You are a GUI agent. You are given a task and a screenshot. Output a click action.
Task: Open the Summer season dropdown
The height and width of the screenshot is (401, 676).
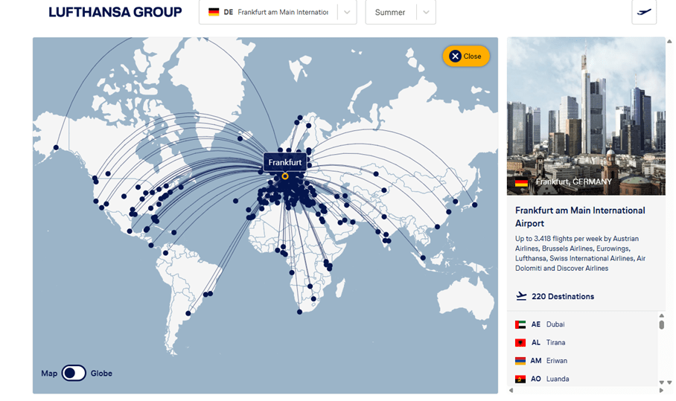(401, 12)
